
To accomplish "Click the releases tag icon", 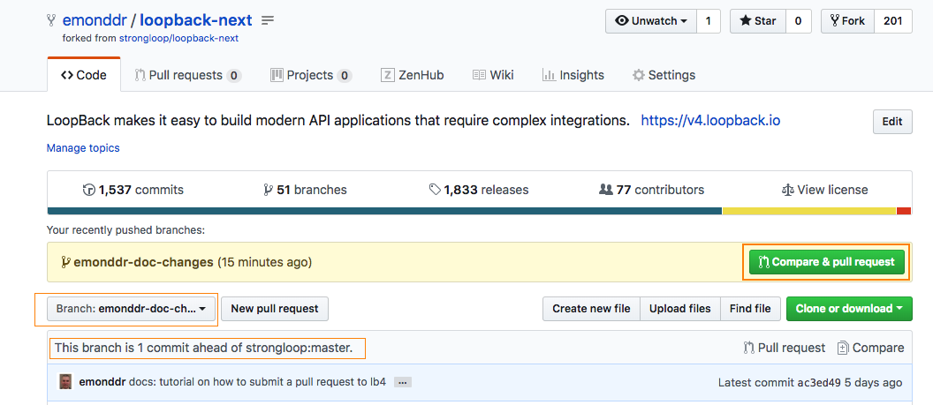I will click(x=435, y=190).
